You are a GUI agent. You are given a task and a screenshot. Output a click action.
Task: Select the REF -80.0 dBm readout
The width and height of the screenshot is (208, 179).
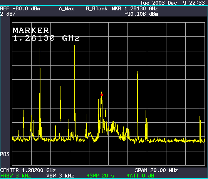pyautogui.click(x=20, y=9)
